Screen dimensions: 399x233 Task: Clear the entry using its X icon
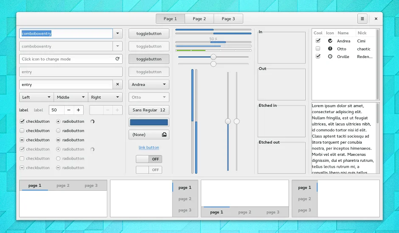pos(118,85)
